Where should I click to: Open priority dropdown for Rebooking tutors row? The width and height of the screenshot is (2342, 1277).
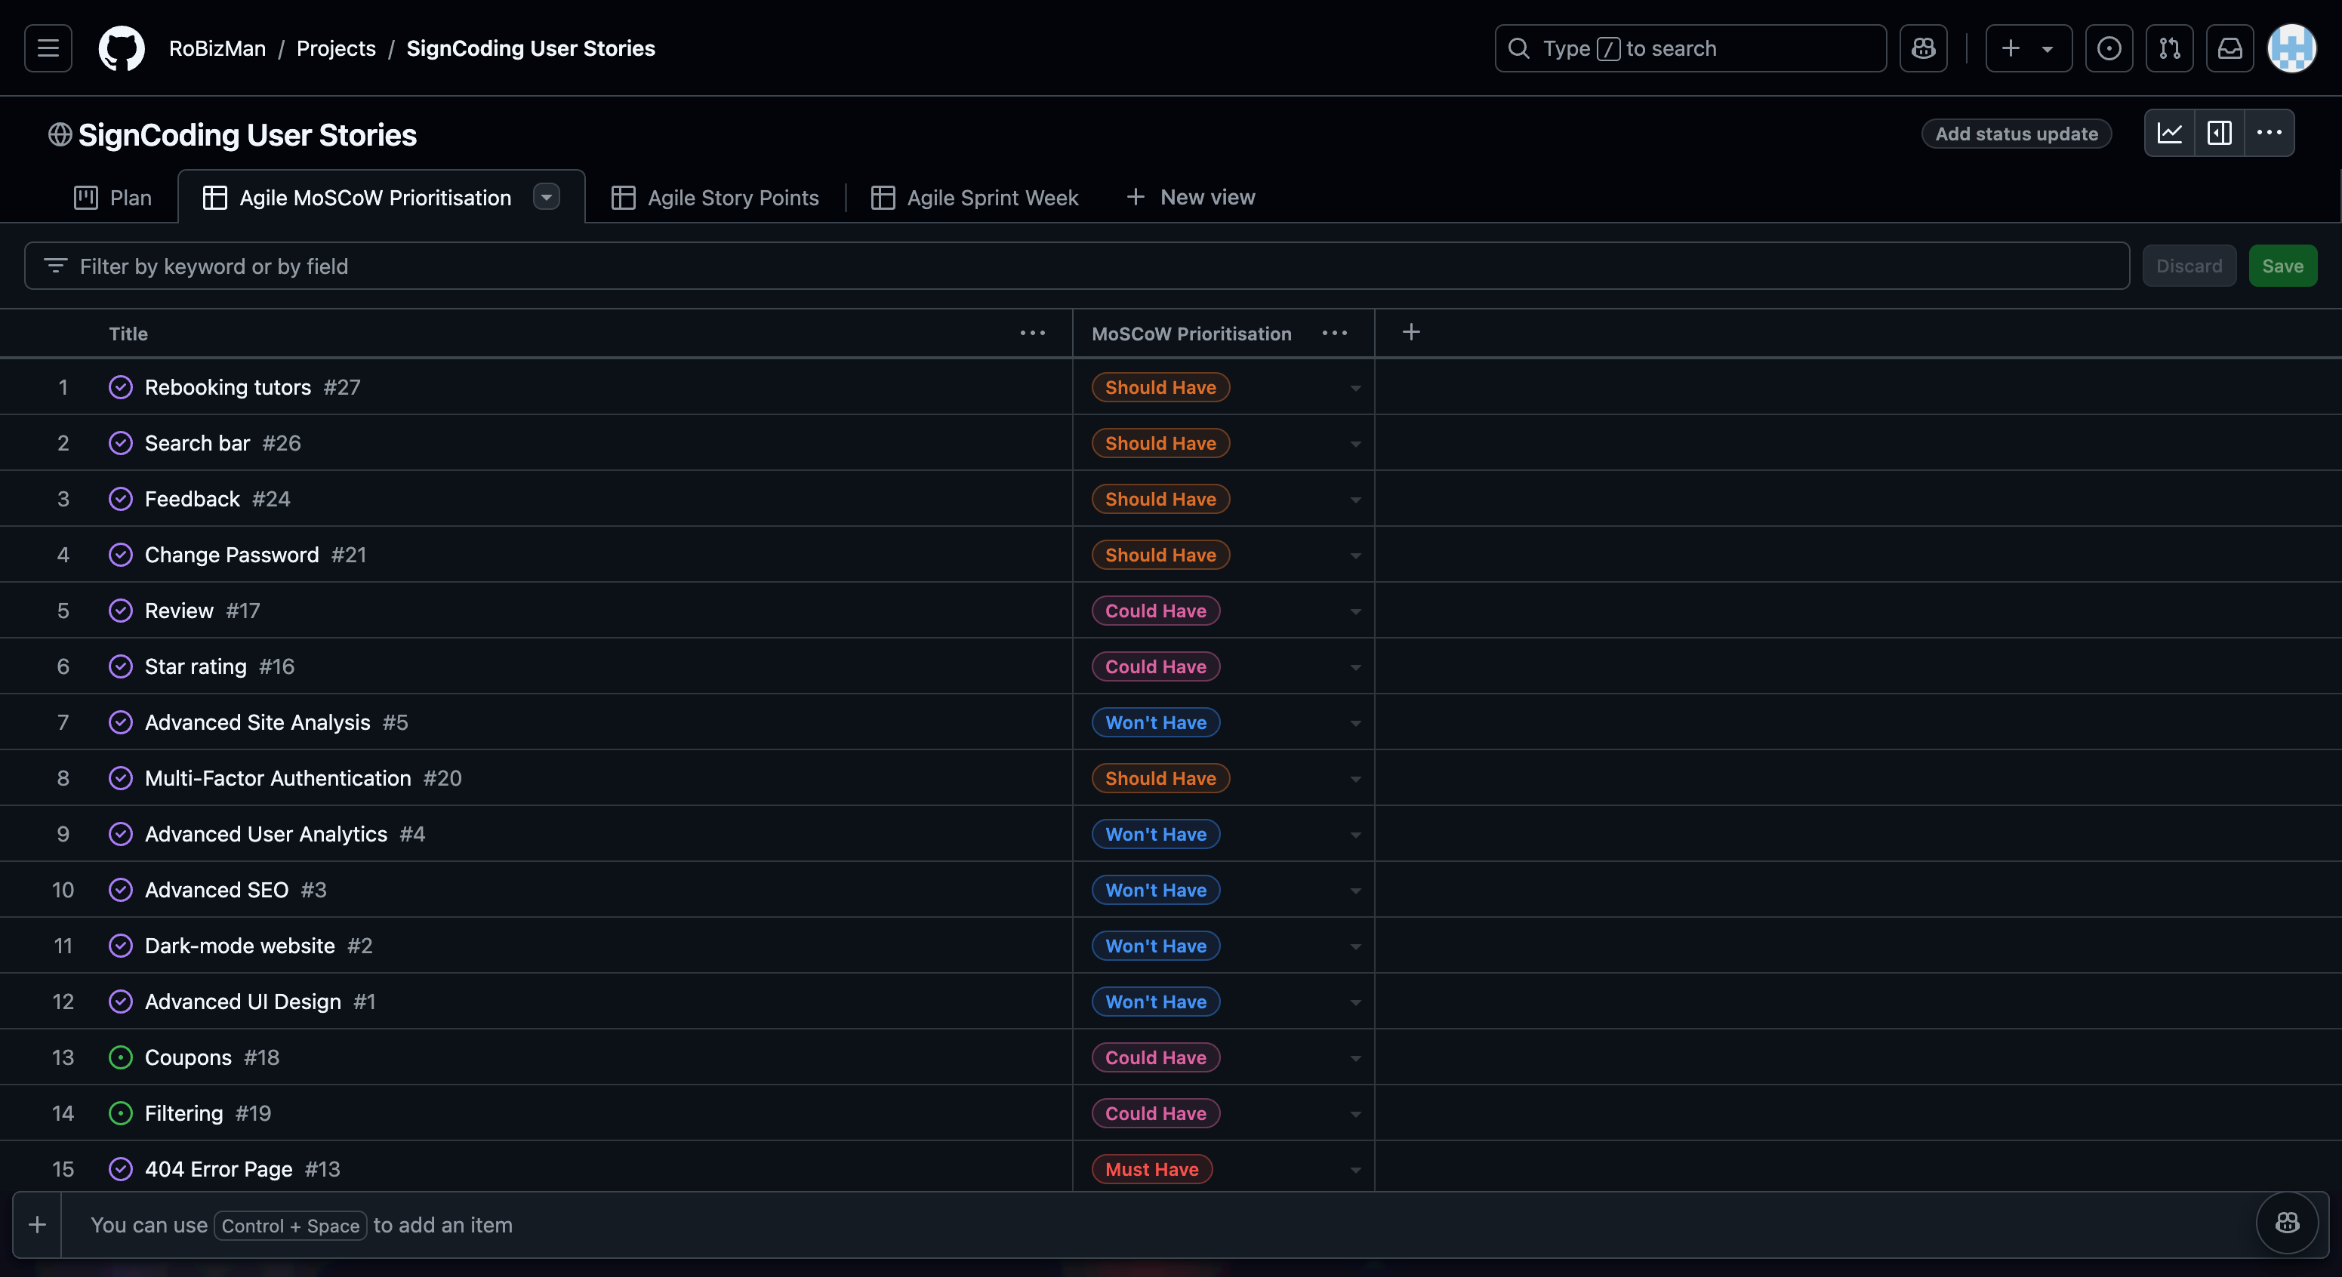(x=1355, y=388)
